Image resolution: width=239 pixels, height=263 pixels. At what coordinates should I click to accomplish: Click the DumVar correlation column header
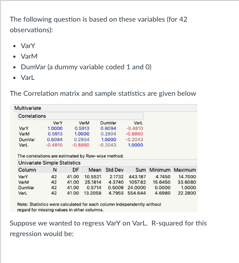tap(108, 123)
